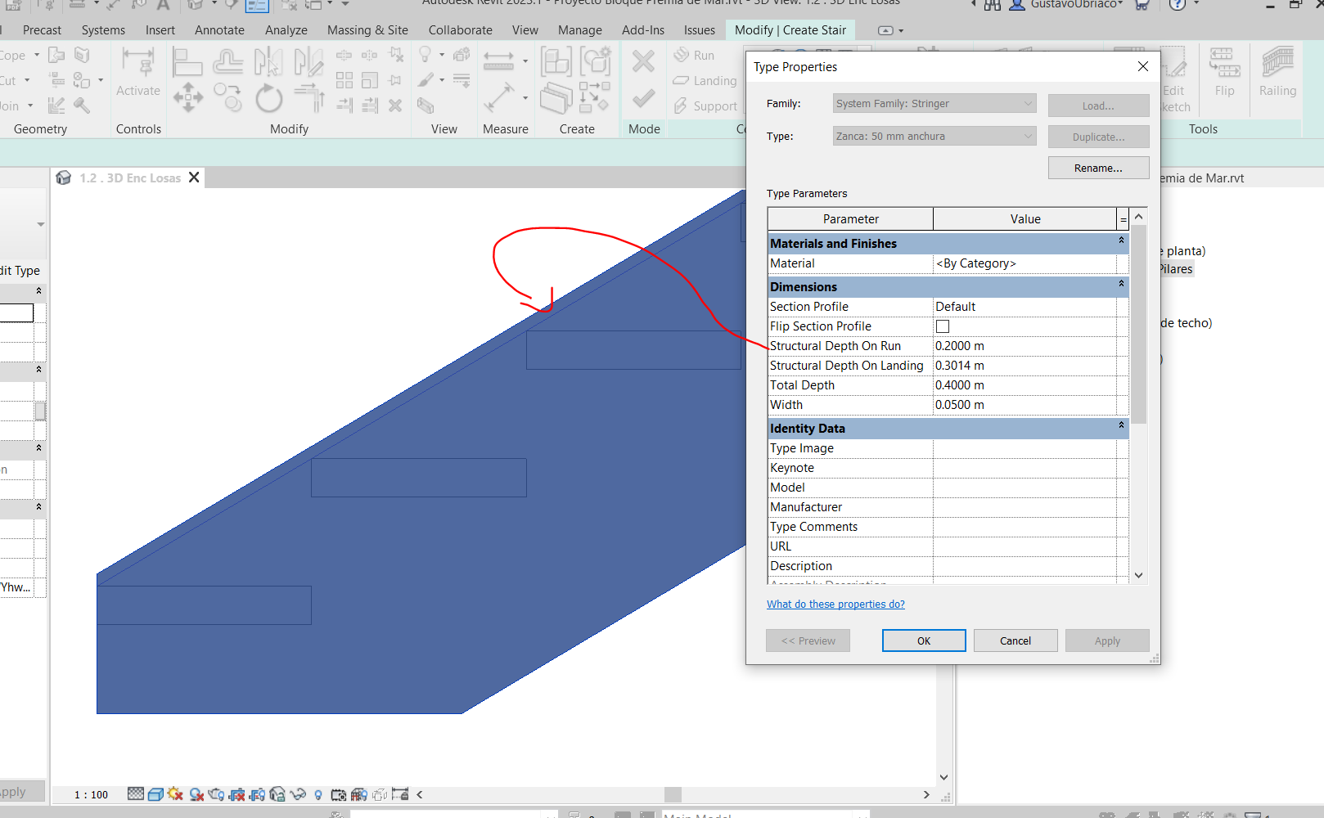Click Reveal Constraints icon in view bar
Screen dimensions: 1324x818
400,793
